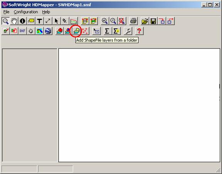Click the globe icon in toolbar
This screenshot has height=174, width=222.
point(48,31)
